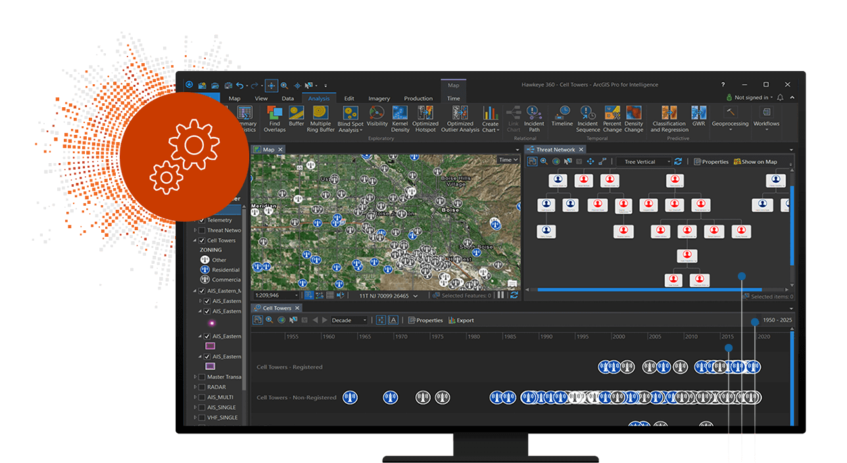Click the Threat Network horizontal scrollbar
Viewport: 847px width, 463px height.
click(649, 289)
